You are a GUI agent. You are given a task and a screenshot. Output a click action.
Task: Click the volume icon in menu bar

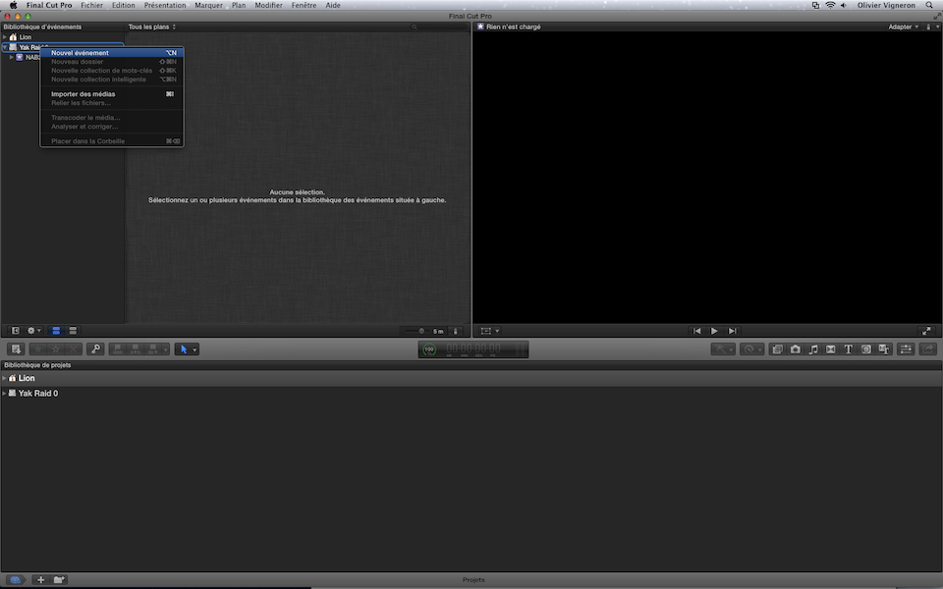(x=844, y=6)
